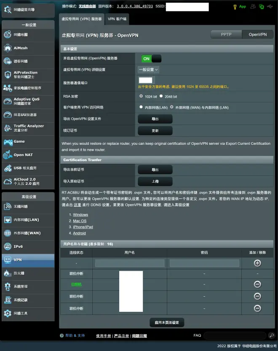Open the 问题回报 feedback link
The image size is (278, 351).
tap(139, 336)
